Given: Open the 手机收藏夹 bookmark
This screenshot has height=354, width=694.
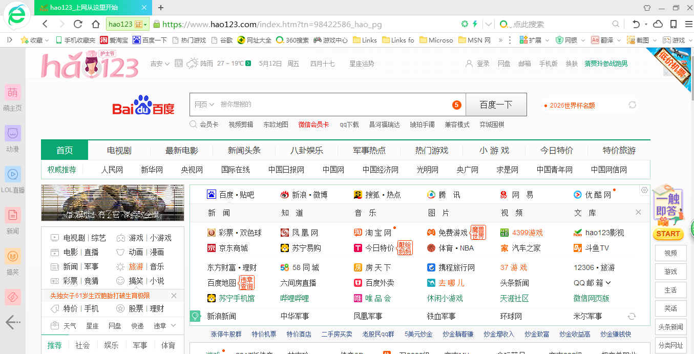Looking at the screenshot, I should pyautogui.click(x=75, y=40).
